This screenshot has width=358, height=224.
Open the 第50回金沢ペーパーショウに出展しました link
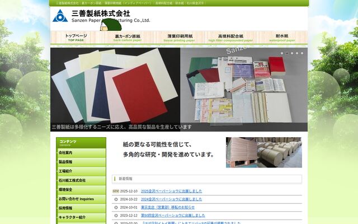(173, 216)
